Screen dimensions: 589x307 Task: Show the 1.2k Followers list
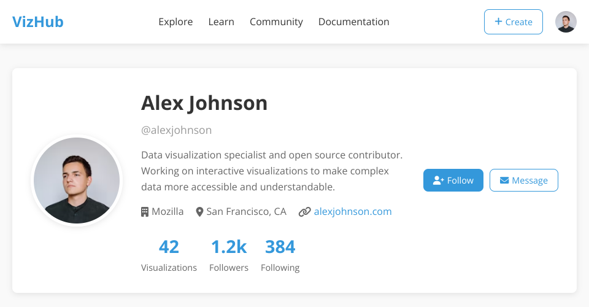pyautogui.click(x=229, y=255)
